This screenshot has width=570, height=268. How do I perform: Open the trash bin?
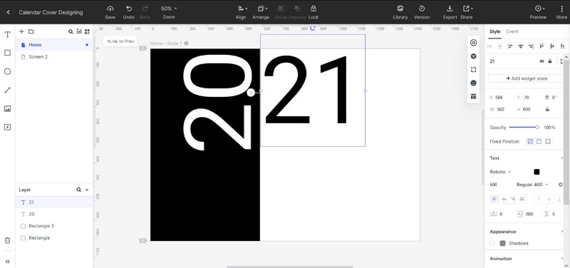(x=7, y=240)
